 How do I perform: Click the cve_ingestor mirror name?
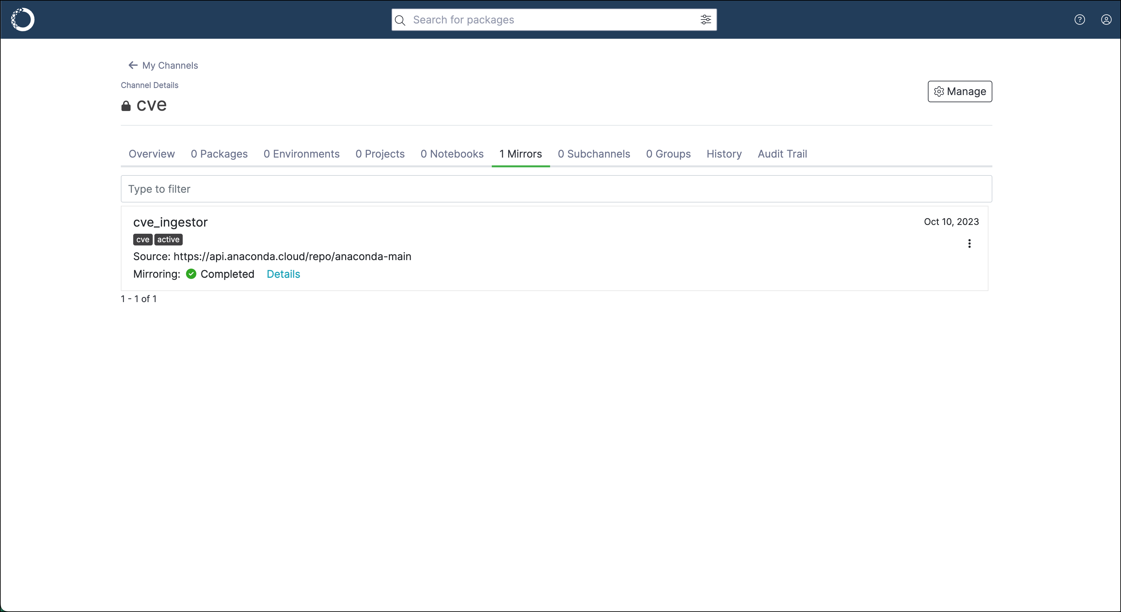[x=170, y=222]
